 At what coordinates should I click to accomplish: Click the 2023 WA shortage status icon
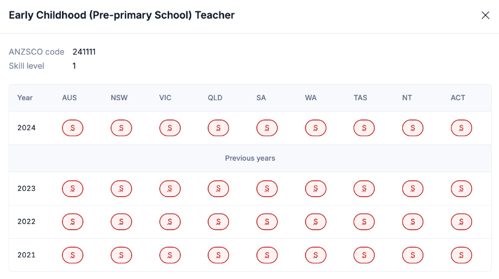click(316, 189)
